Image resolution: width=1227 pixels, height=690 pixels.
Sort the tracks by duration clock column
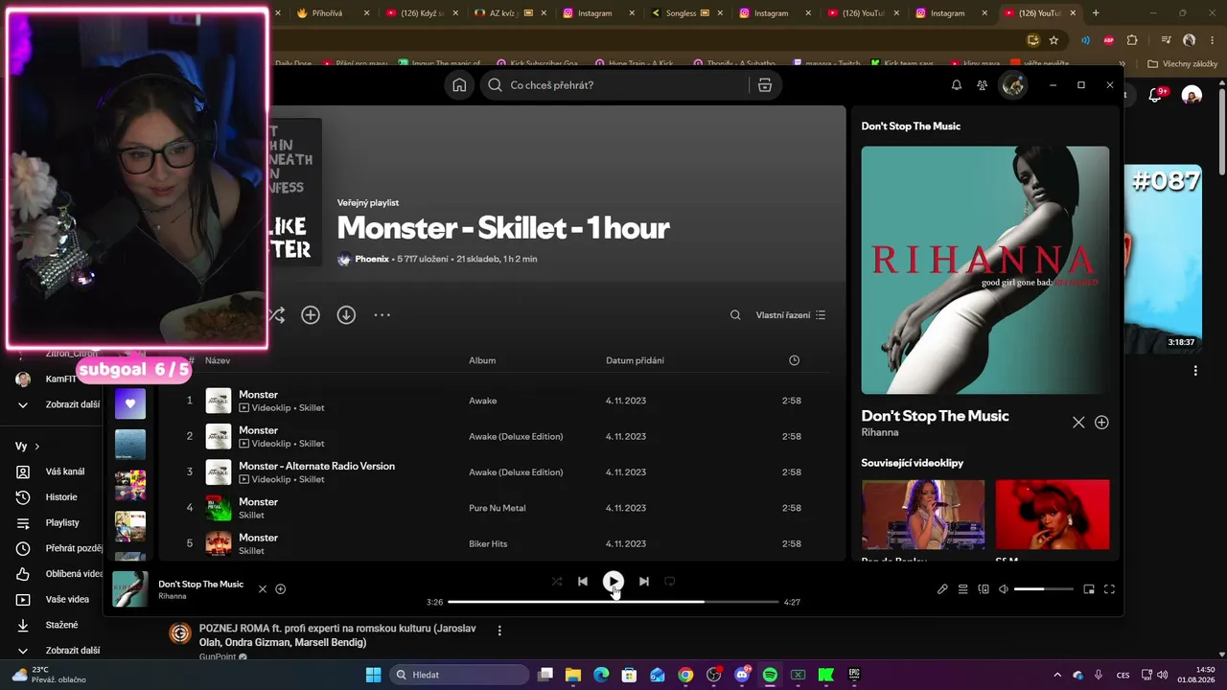pyautogui.click(x=794, y=360)
